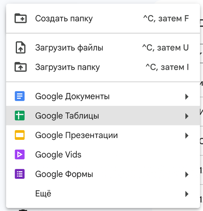203x211 pixels.
Task: Open the Google Vids menu entry
Action: (103, 155)
